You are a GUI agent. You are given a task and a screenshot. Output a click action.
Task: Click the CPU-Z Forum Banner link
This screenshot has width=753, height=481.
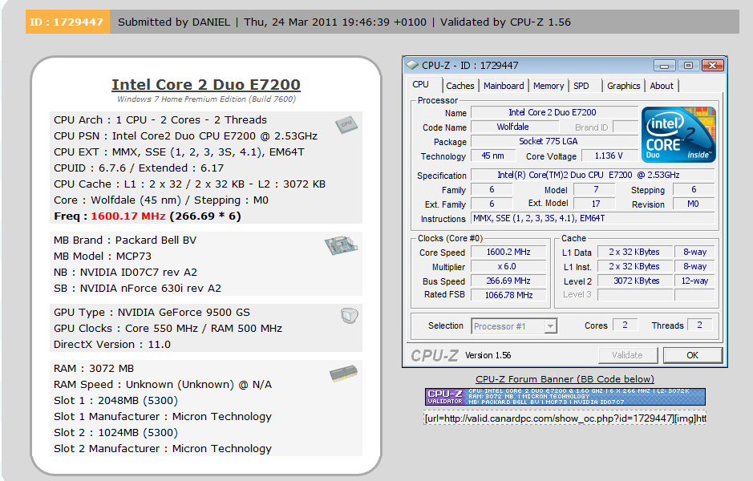[x=565, y=379]
